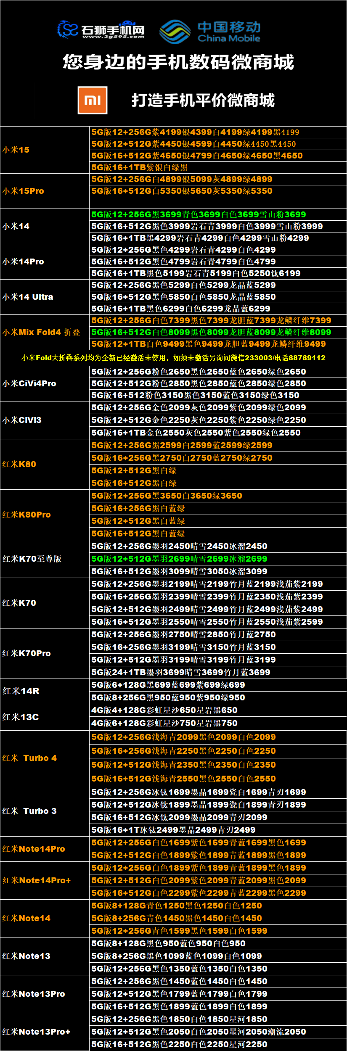Click the row 5G版12+512G黑色1799蓝色1799白色1799

[x=218, y=994]
